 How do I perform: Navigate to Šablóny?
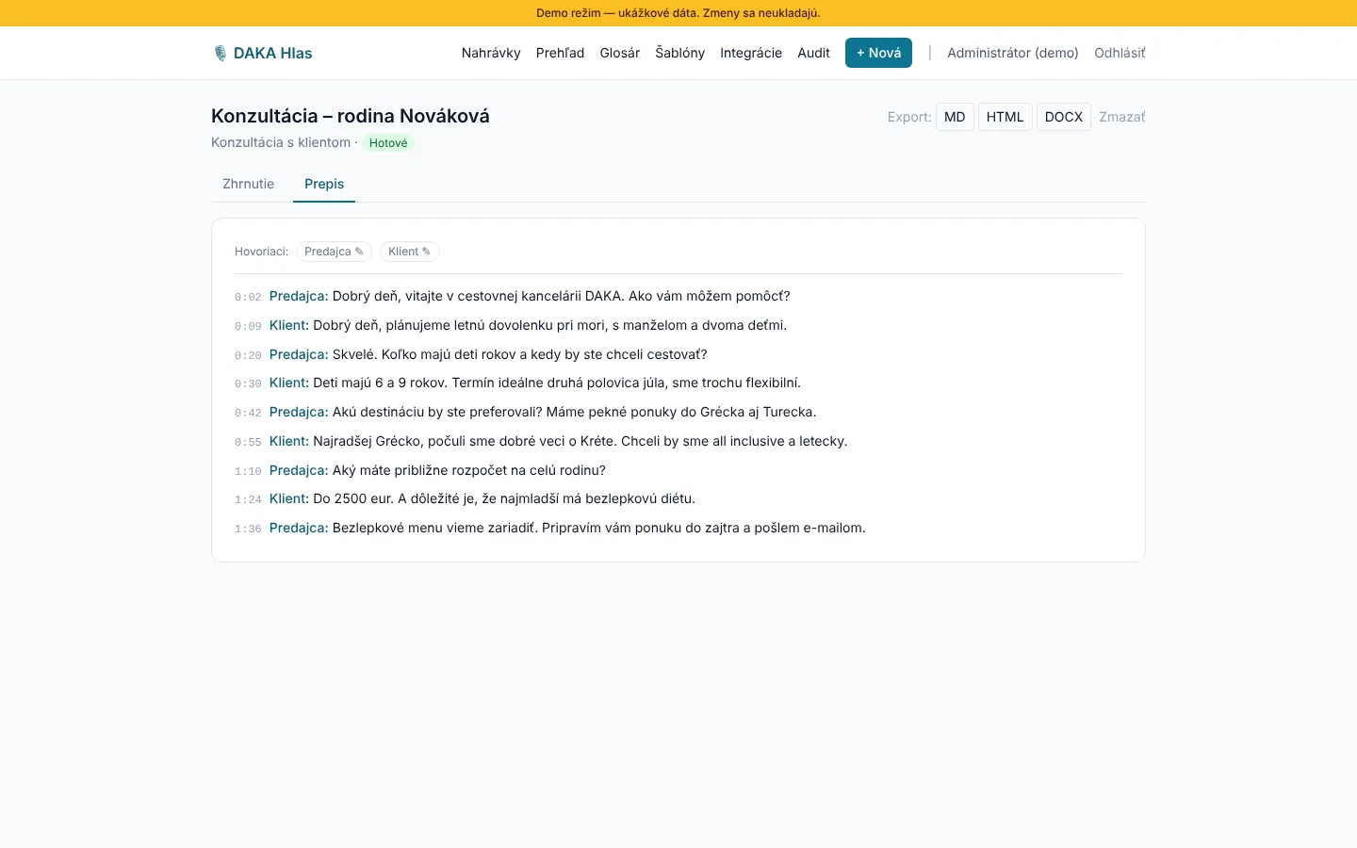[x=680, y=53]
